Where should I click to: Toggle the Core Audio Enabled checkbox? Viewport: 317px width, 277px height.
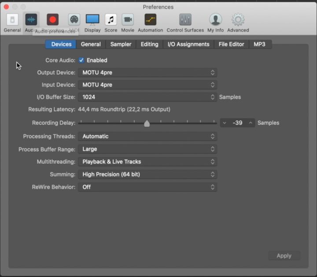[81, 60]
